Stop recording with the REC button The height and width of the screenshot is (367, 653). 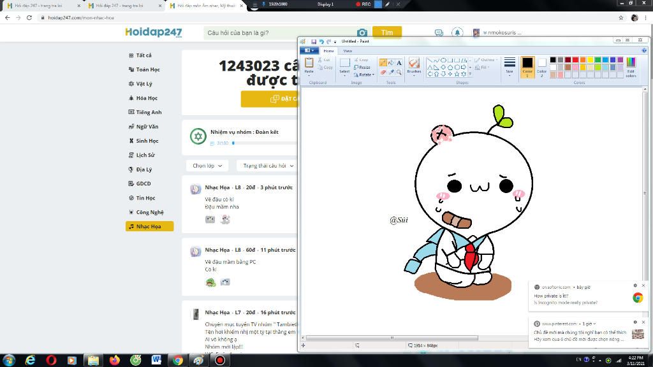pos(363,4)
